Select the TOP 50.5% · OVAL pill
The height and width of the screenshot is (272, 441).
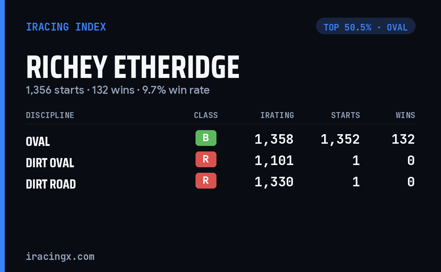pyautogui.click(x=366, y=26)
